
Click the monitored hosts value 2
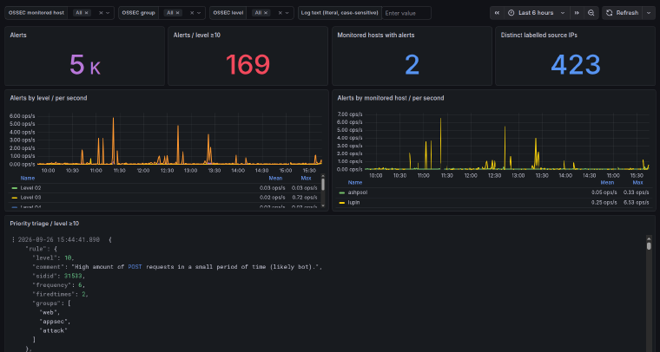(x=412, y=65)
